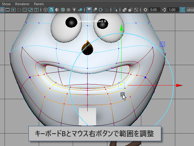This screenshot has height=146, width=194.
Task: Click the exposure value field 0.00
Action: click(x=154, y=10)
